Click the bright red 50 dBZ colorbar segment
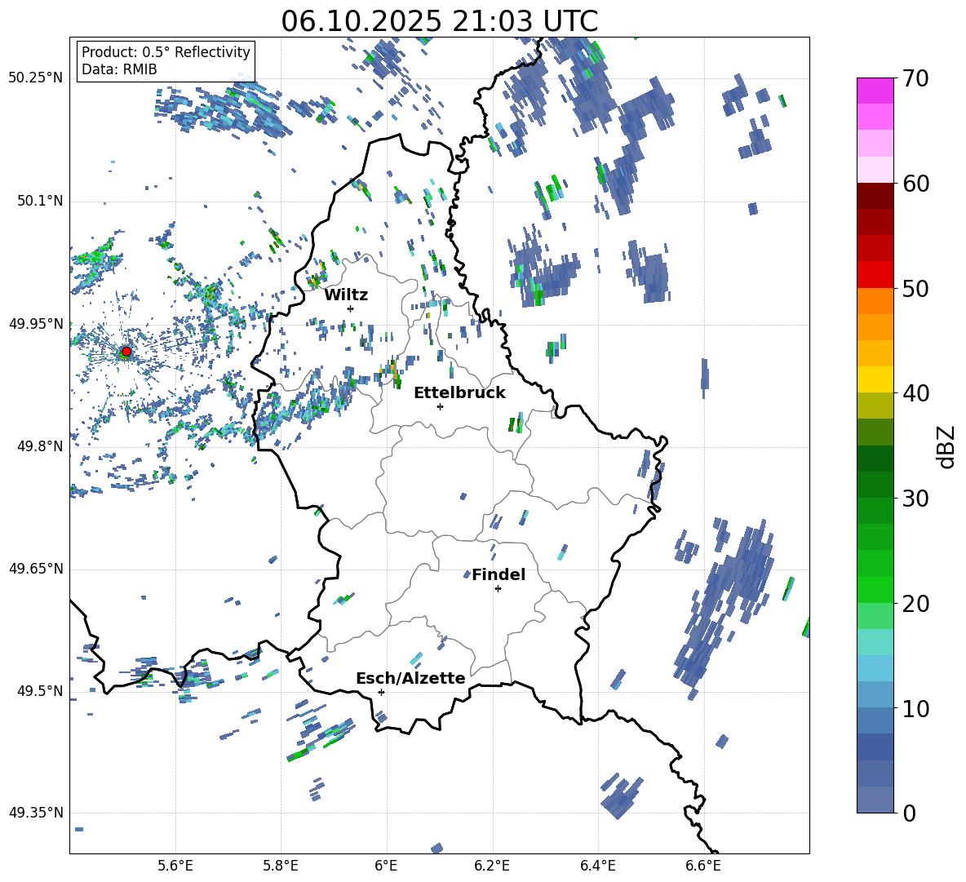966x882 pixels. click(875, 275)
